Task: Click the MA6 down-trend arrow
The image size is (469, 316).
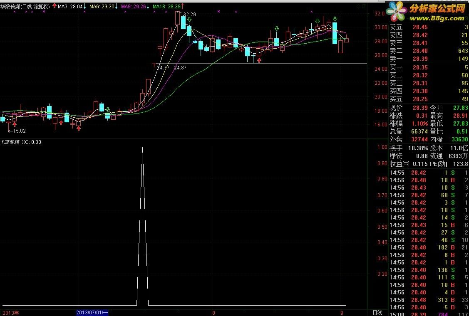Action: point(117,7)
